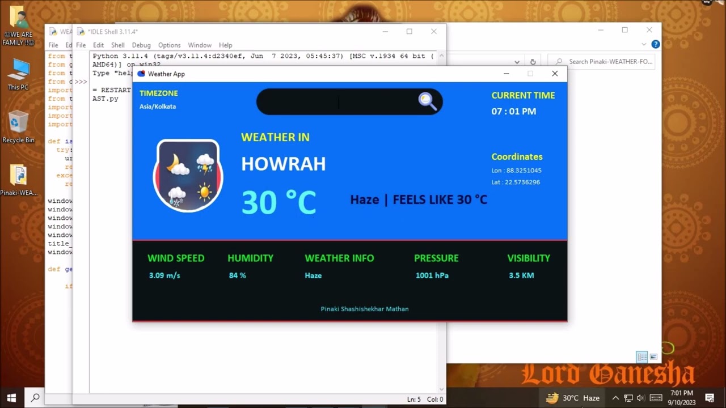
Task: Expand the File Explorer ribbon chevron
Action: pyautogui.click(x=644, y=44)
